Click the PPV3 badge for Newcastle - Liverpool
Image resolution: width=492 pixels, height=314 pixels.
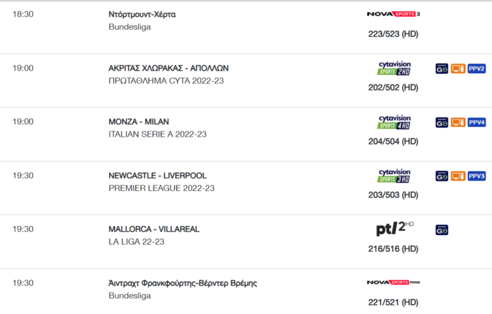(x=477, y=176)
